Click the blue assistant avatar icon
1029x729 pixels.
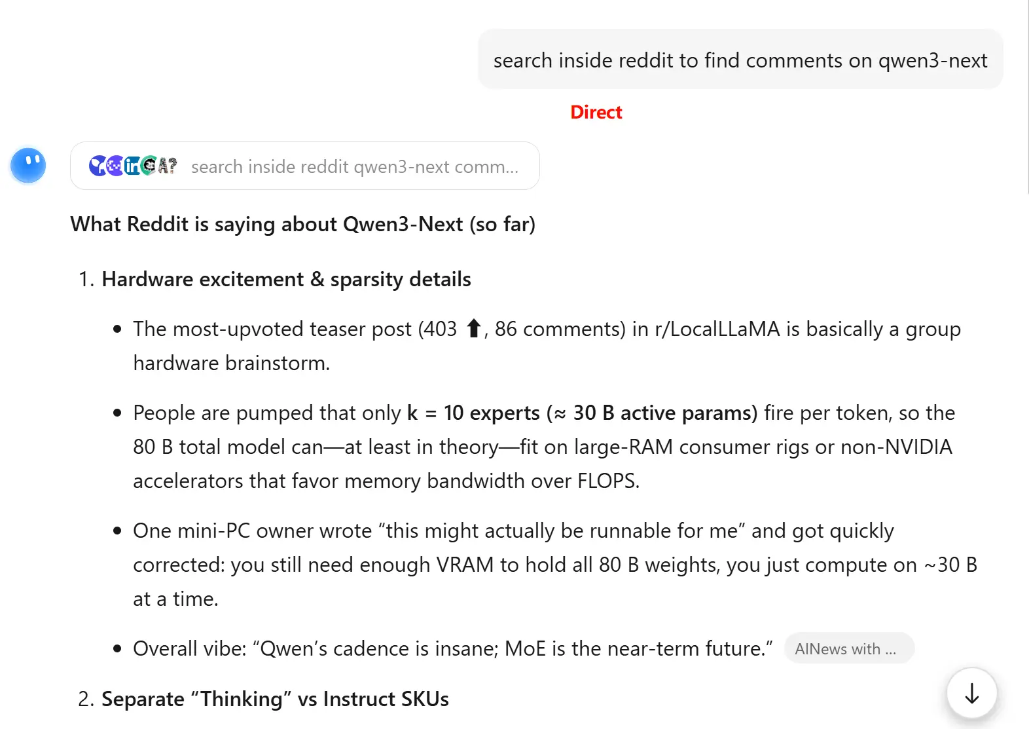pos(28,165)
